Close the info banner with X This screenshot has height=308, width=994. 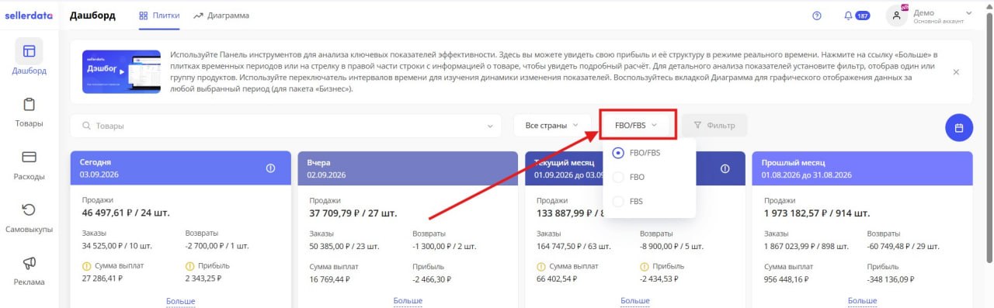tap(956, 71)
